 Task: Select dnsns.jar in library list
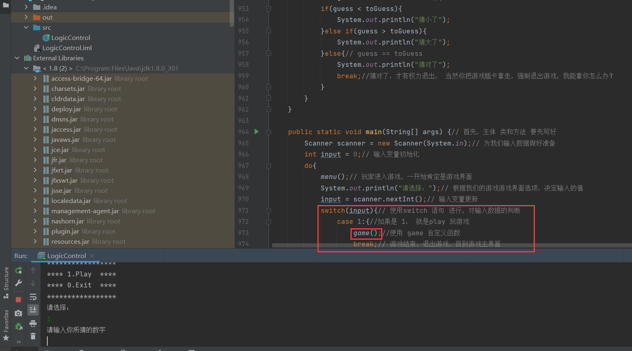pos(64,119)
